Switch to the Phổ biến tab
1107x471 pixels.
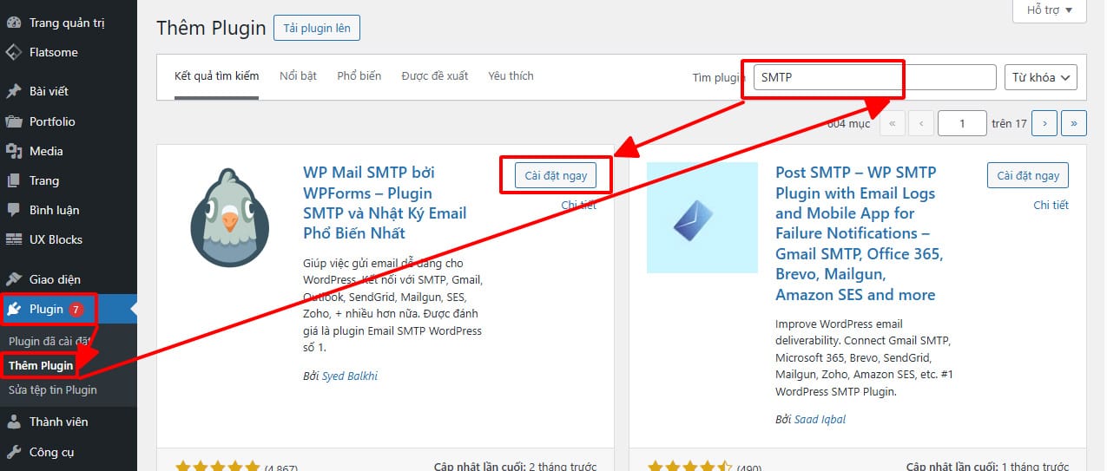[x=359, y=76]
